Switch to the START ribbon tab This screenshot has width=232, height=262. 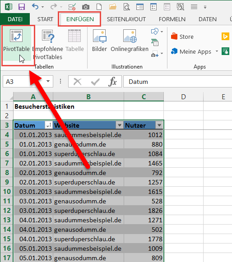pos(45,19)
